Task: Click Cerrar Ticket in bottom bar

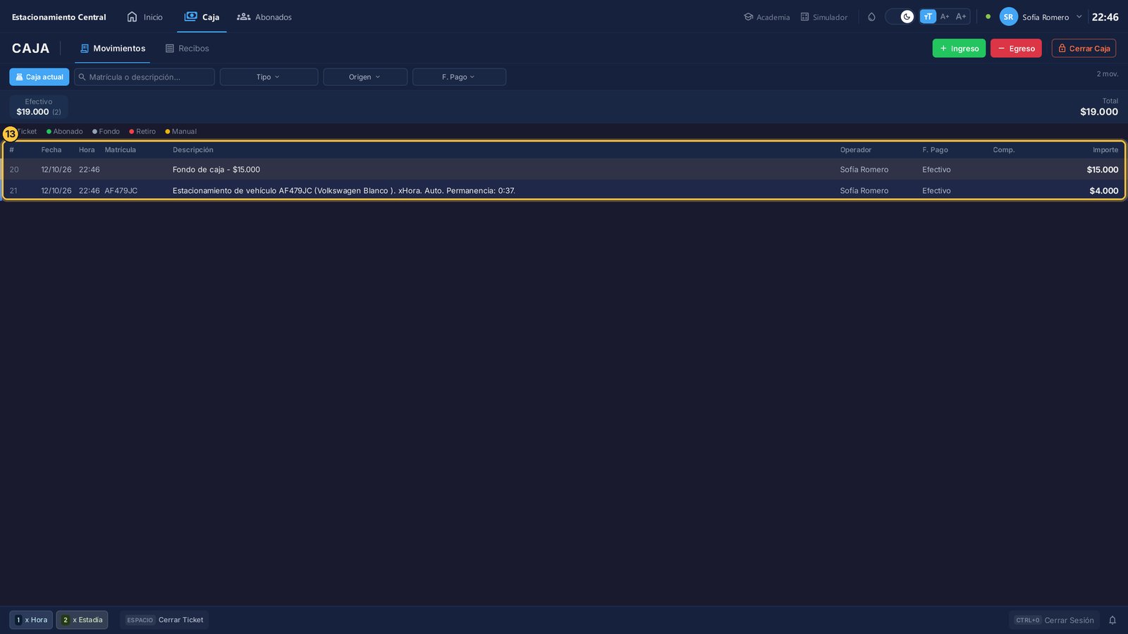Action: pos(164,620)
